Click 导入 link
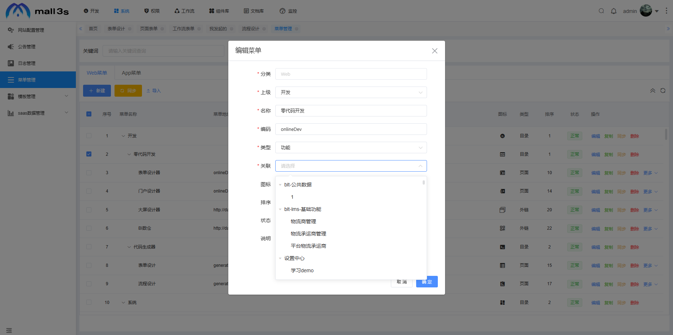This screenshot has height=335, width=673. click(154, 91)
